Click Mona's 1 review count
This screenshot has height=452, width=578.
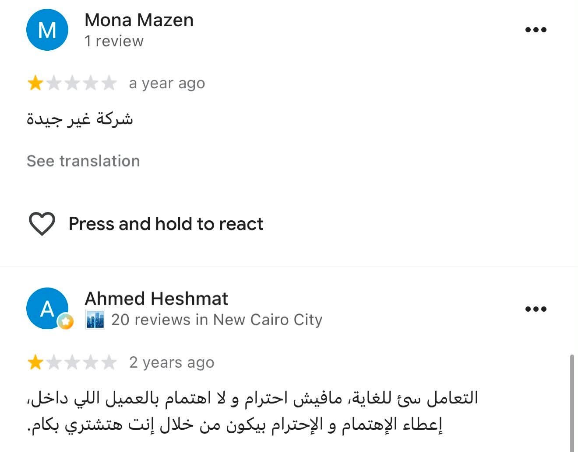(x=114, y=41)
